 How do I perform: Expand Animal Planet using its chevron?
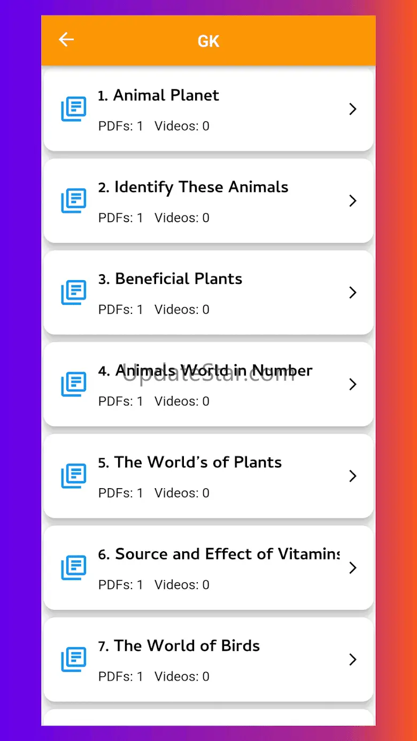pos(352,109)
